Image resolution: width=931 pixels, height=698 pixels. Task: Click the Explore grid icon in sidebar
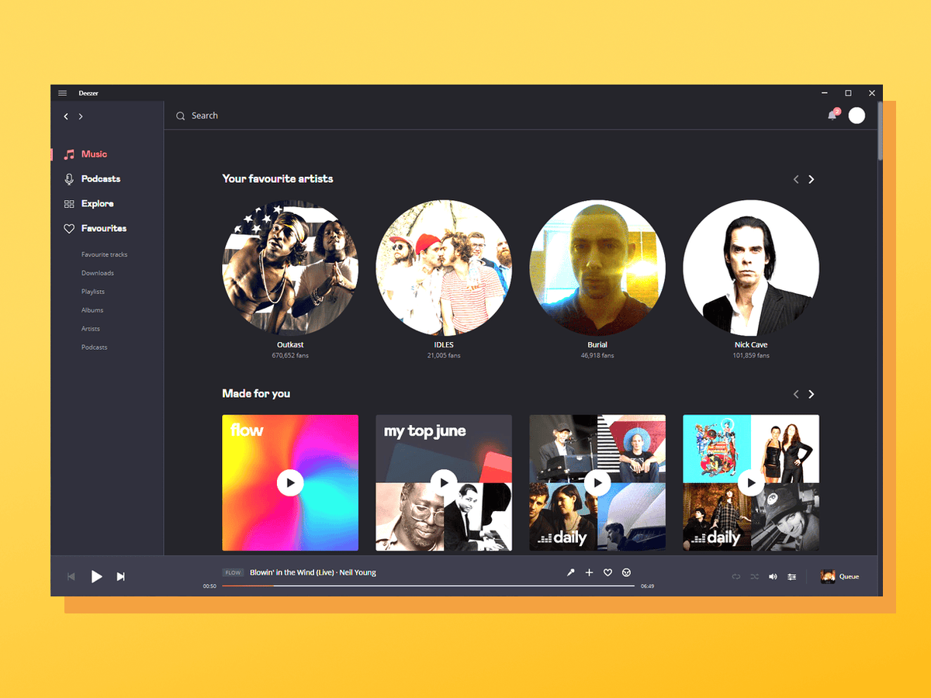(70, 203)
